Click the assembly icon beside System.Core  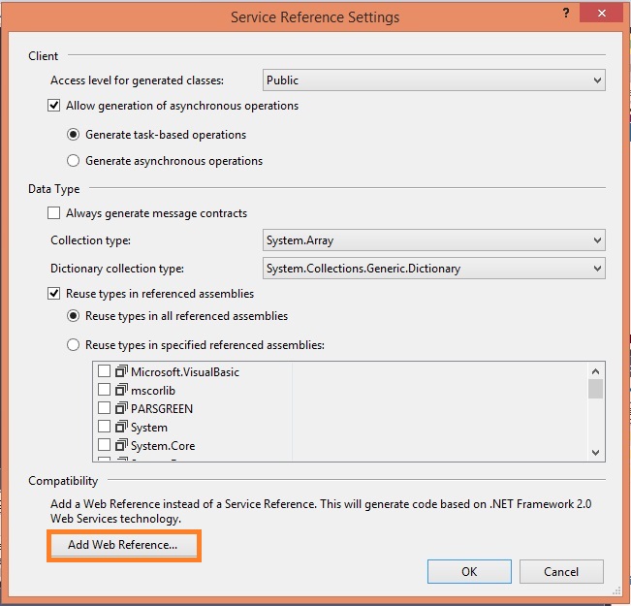[x=121, y=446]
